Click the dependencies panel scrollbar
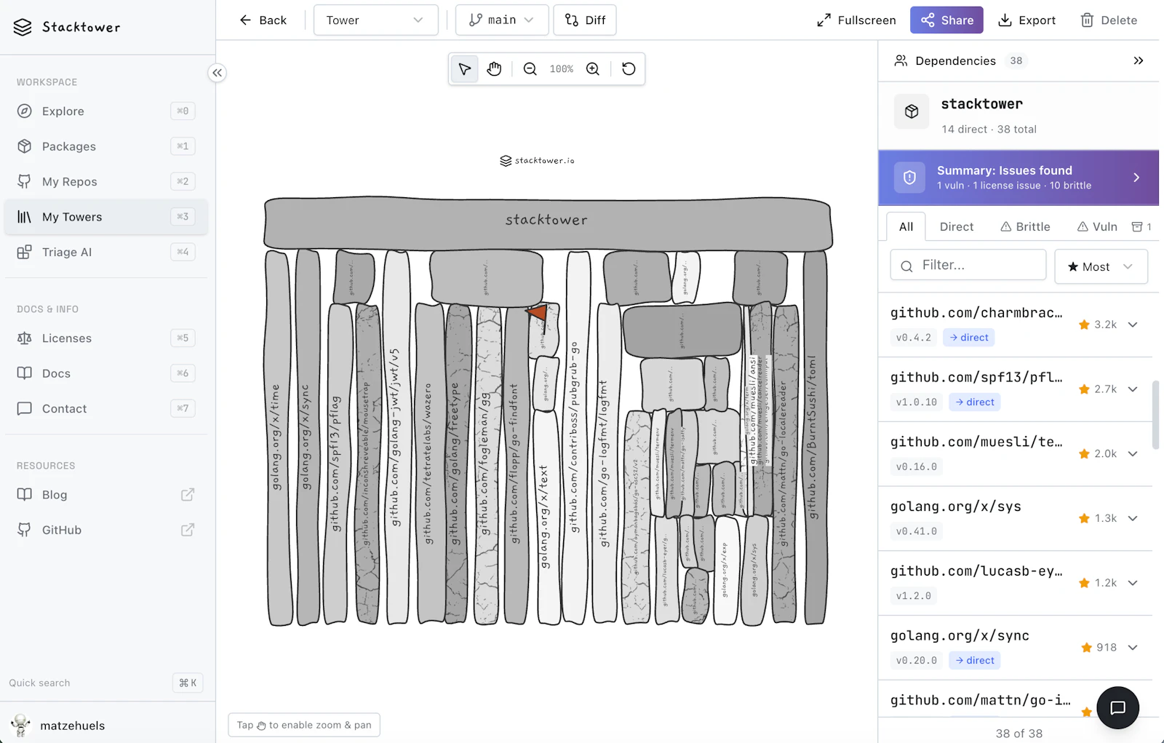Image resolution: width=1164 pixels, height=743 pixels. 1155,415
